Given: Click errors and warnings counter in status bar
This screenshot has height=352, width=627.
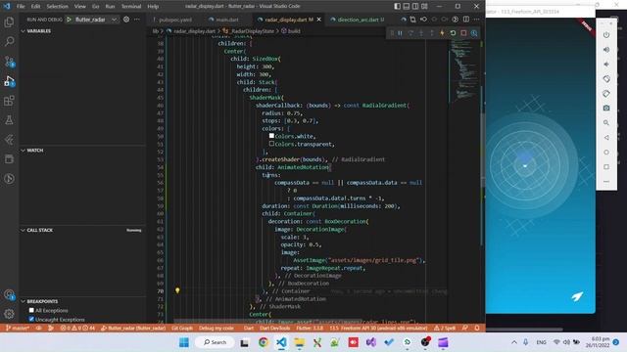Looking at the screenshot, I should click(77, 329).
